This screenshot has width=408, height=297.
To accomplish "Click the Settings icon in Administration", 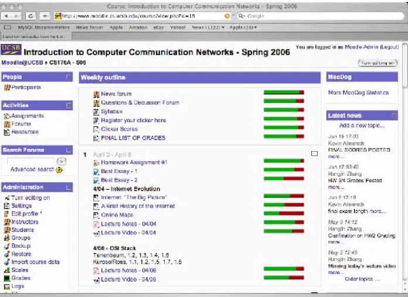I will tap(7, 206).
